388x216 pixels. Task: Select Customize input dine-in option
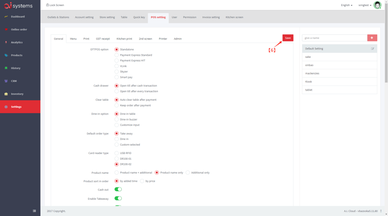pyautogui.click(x=117, y=125)
